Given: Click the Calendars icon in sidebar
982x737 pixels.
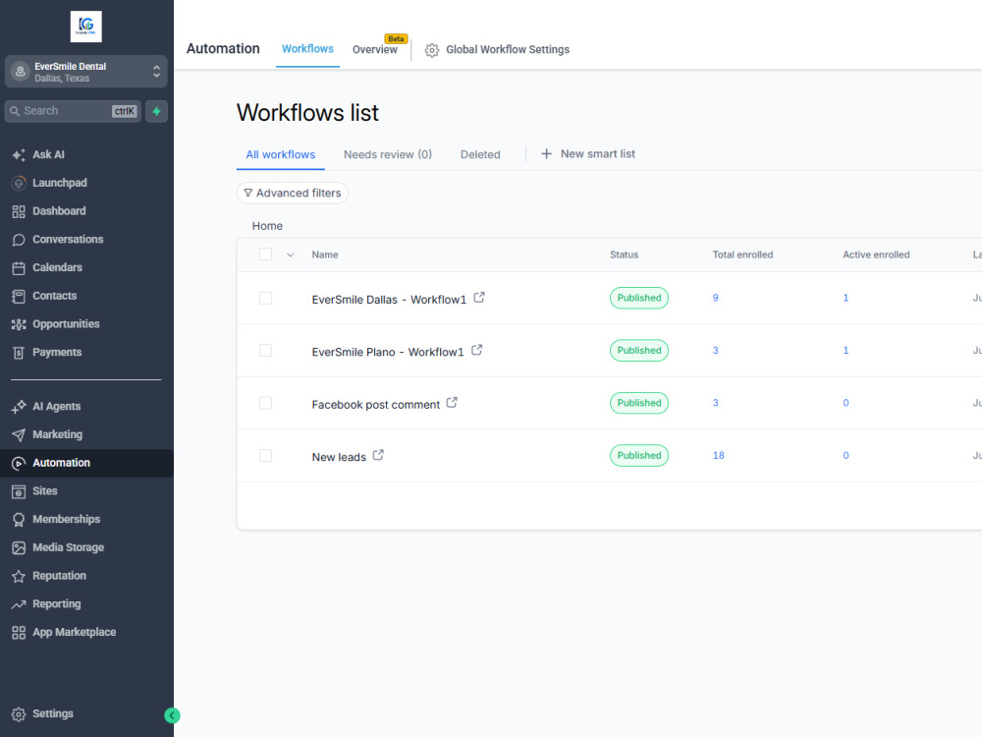Looking at the screenshot, I should tap(19, 267).
